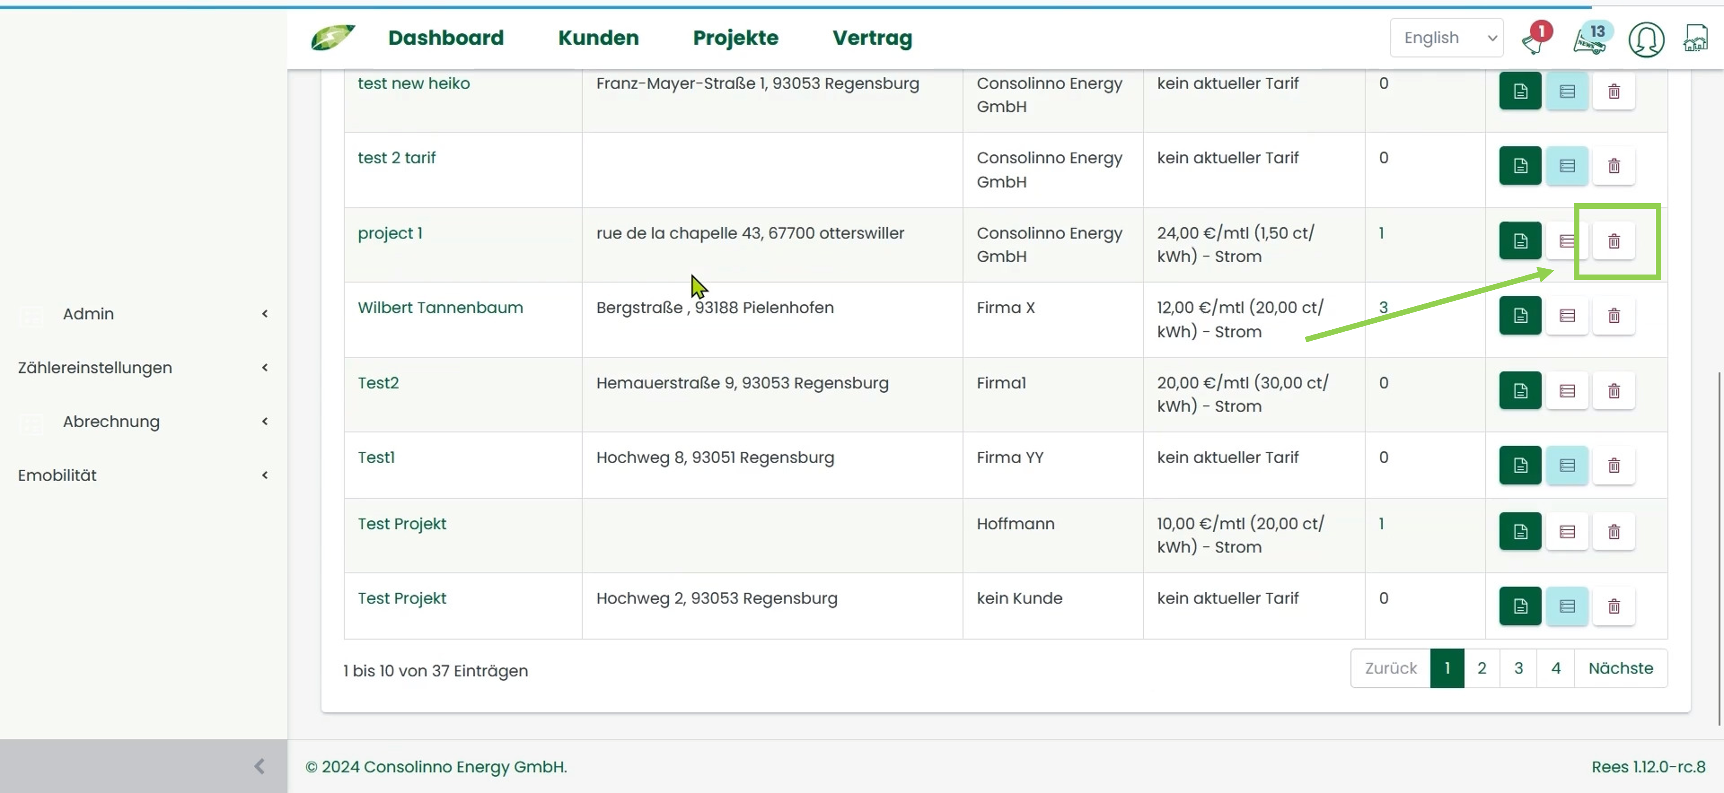Open the Kunden menu
Viewport: 1724px width, 793px height.
click(598, 38)
